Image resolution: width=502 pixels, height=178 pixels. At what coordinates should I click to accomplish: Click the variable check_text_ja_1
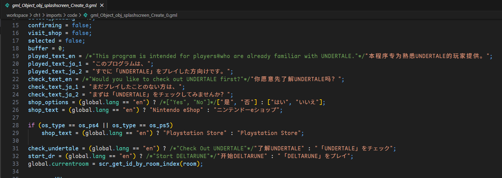pos(53,87)
